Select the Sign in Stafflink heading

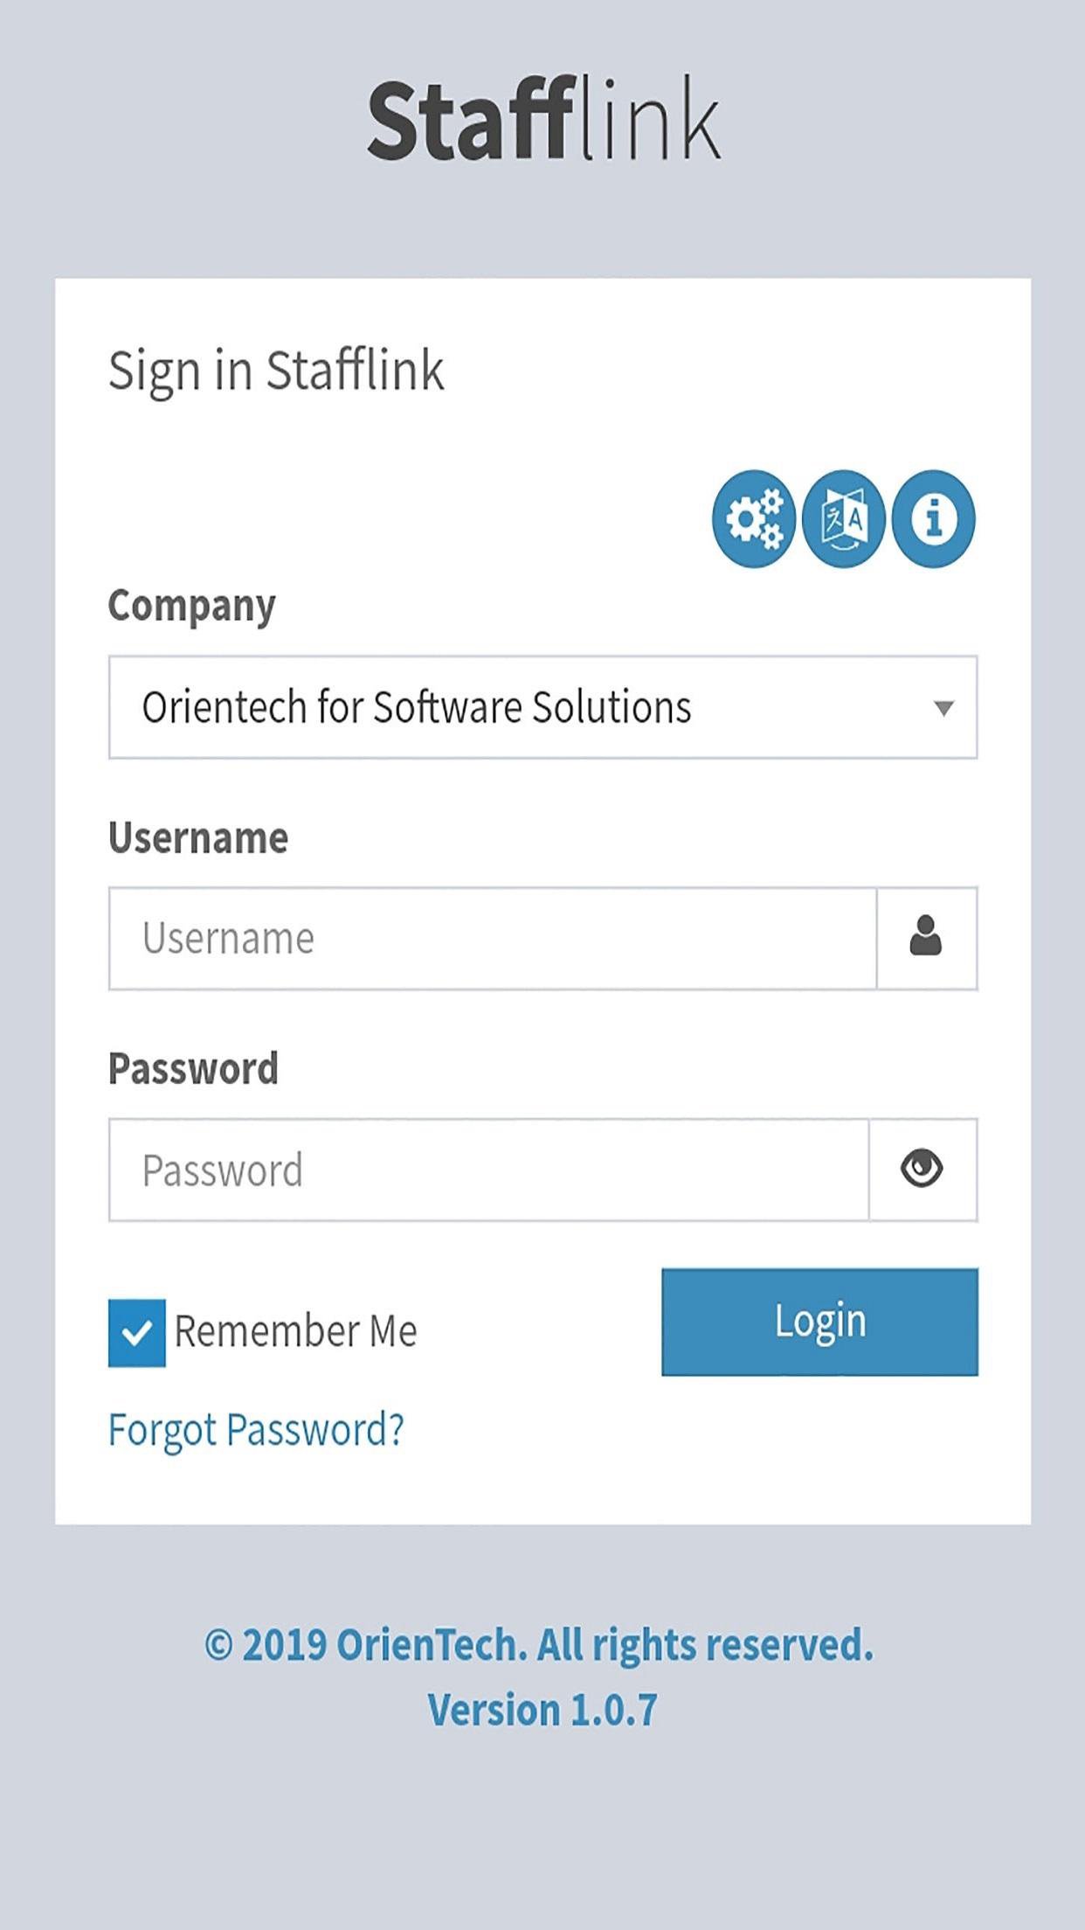277,370
